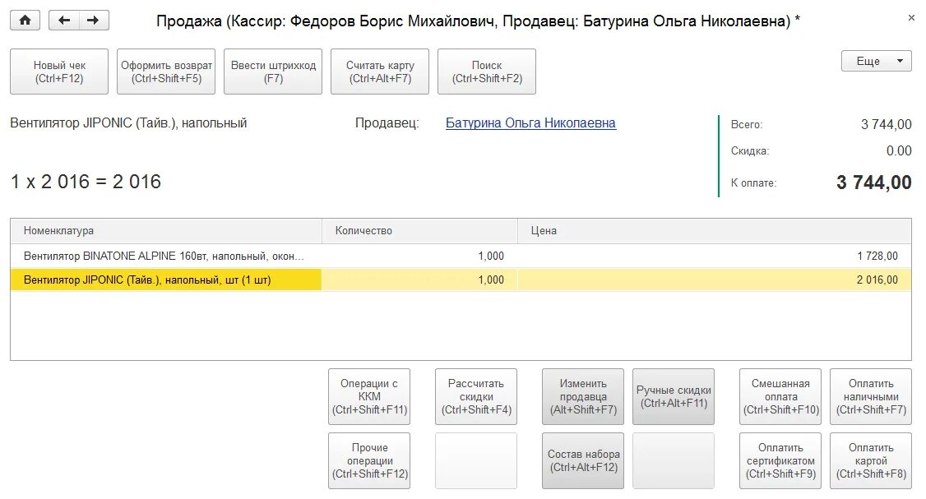Screen dimensions: 926x499
Task: Go to the home page icon
Action: 25,21
